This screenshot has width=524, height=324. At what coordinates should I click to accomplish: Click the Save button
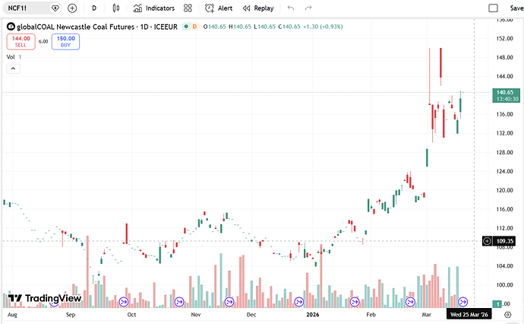click(x=516, y=8)
